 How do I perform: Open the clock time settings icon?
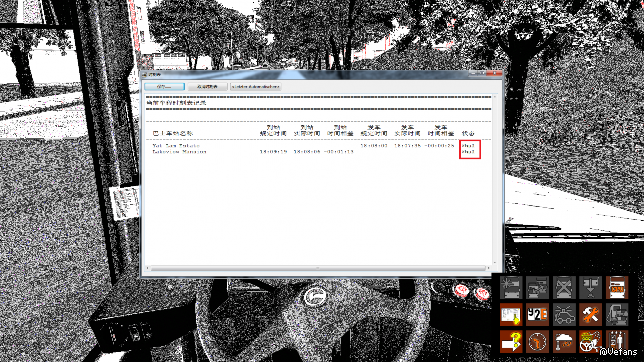537,342
